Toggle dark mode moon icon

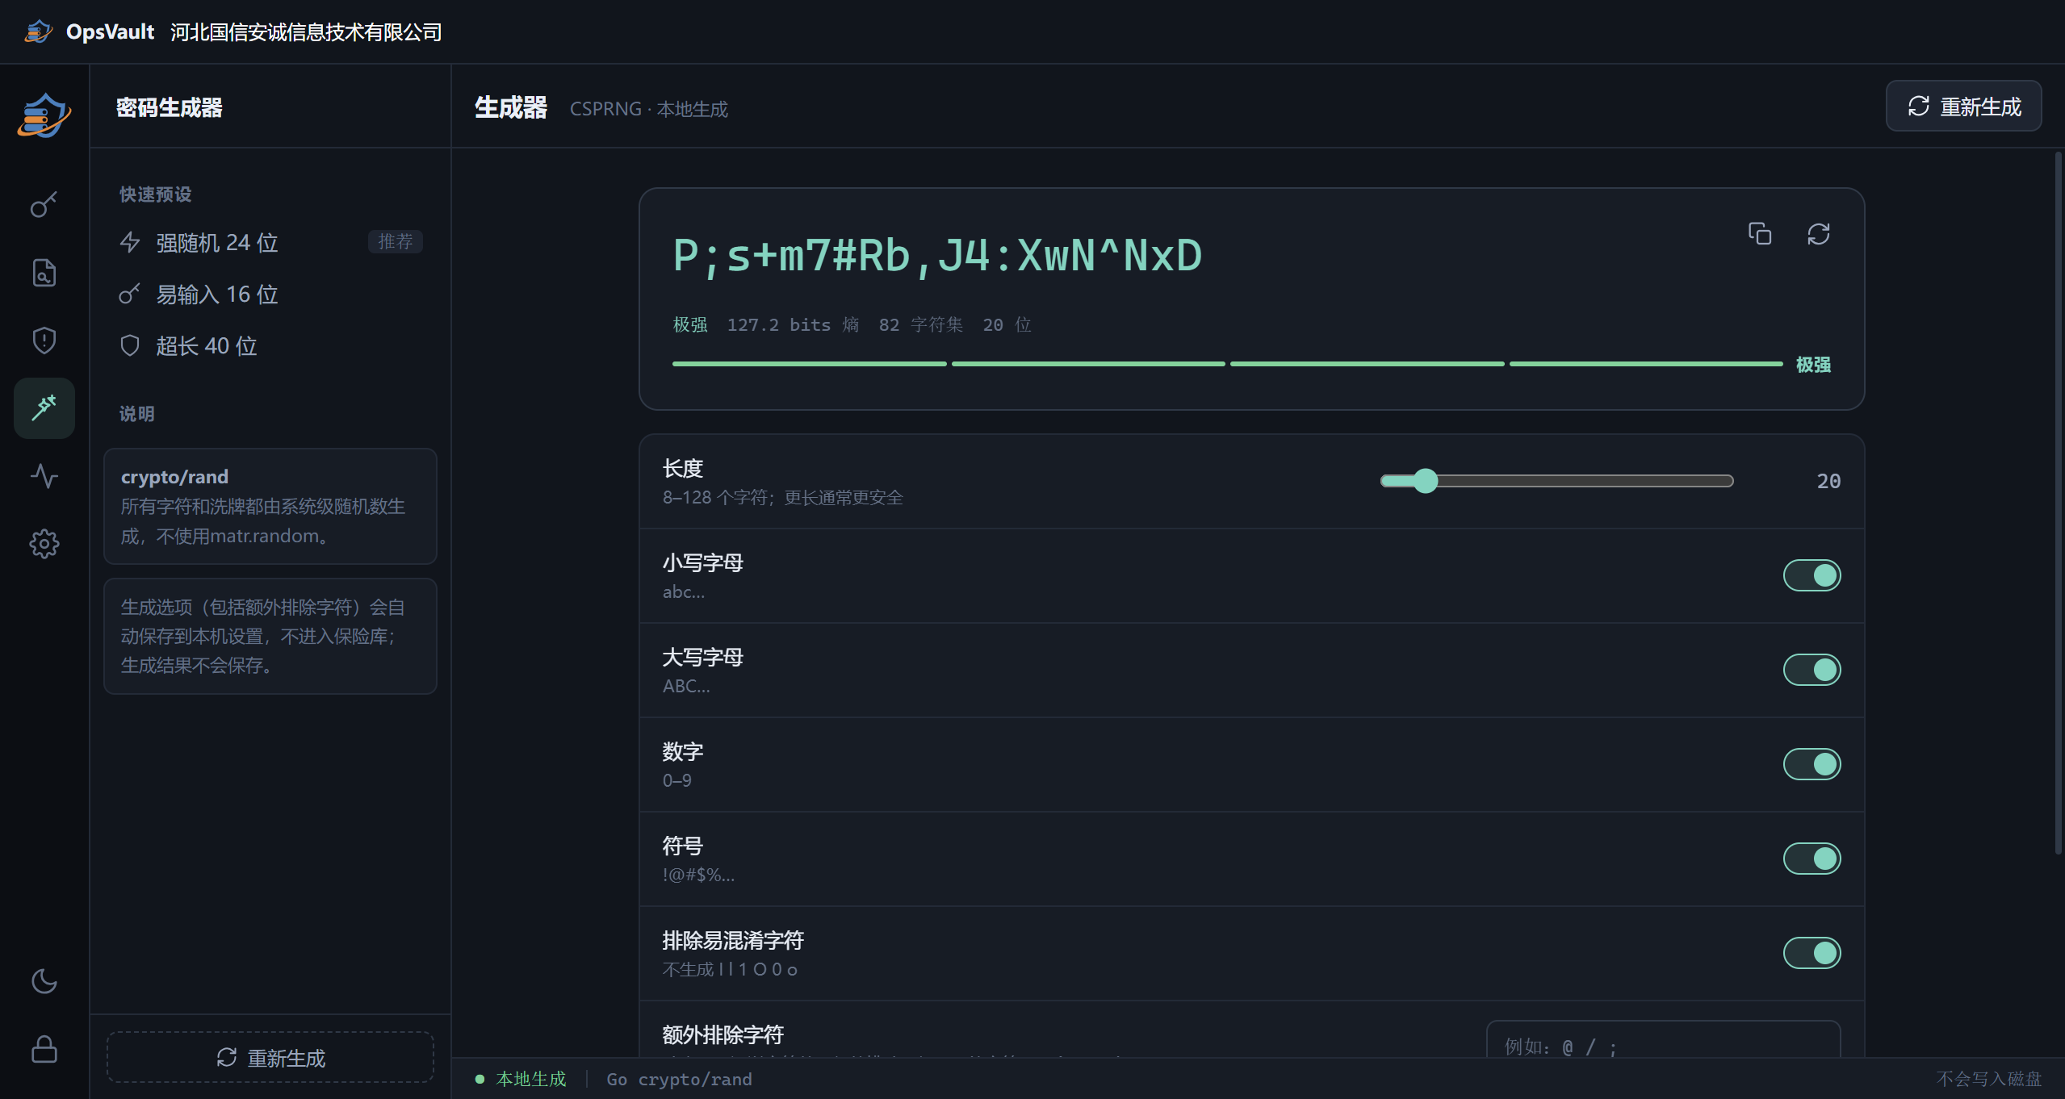44,981
